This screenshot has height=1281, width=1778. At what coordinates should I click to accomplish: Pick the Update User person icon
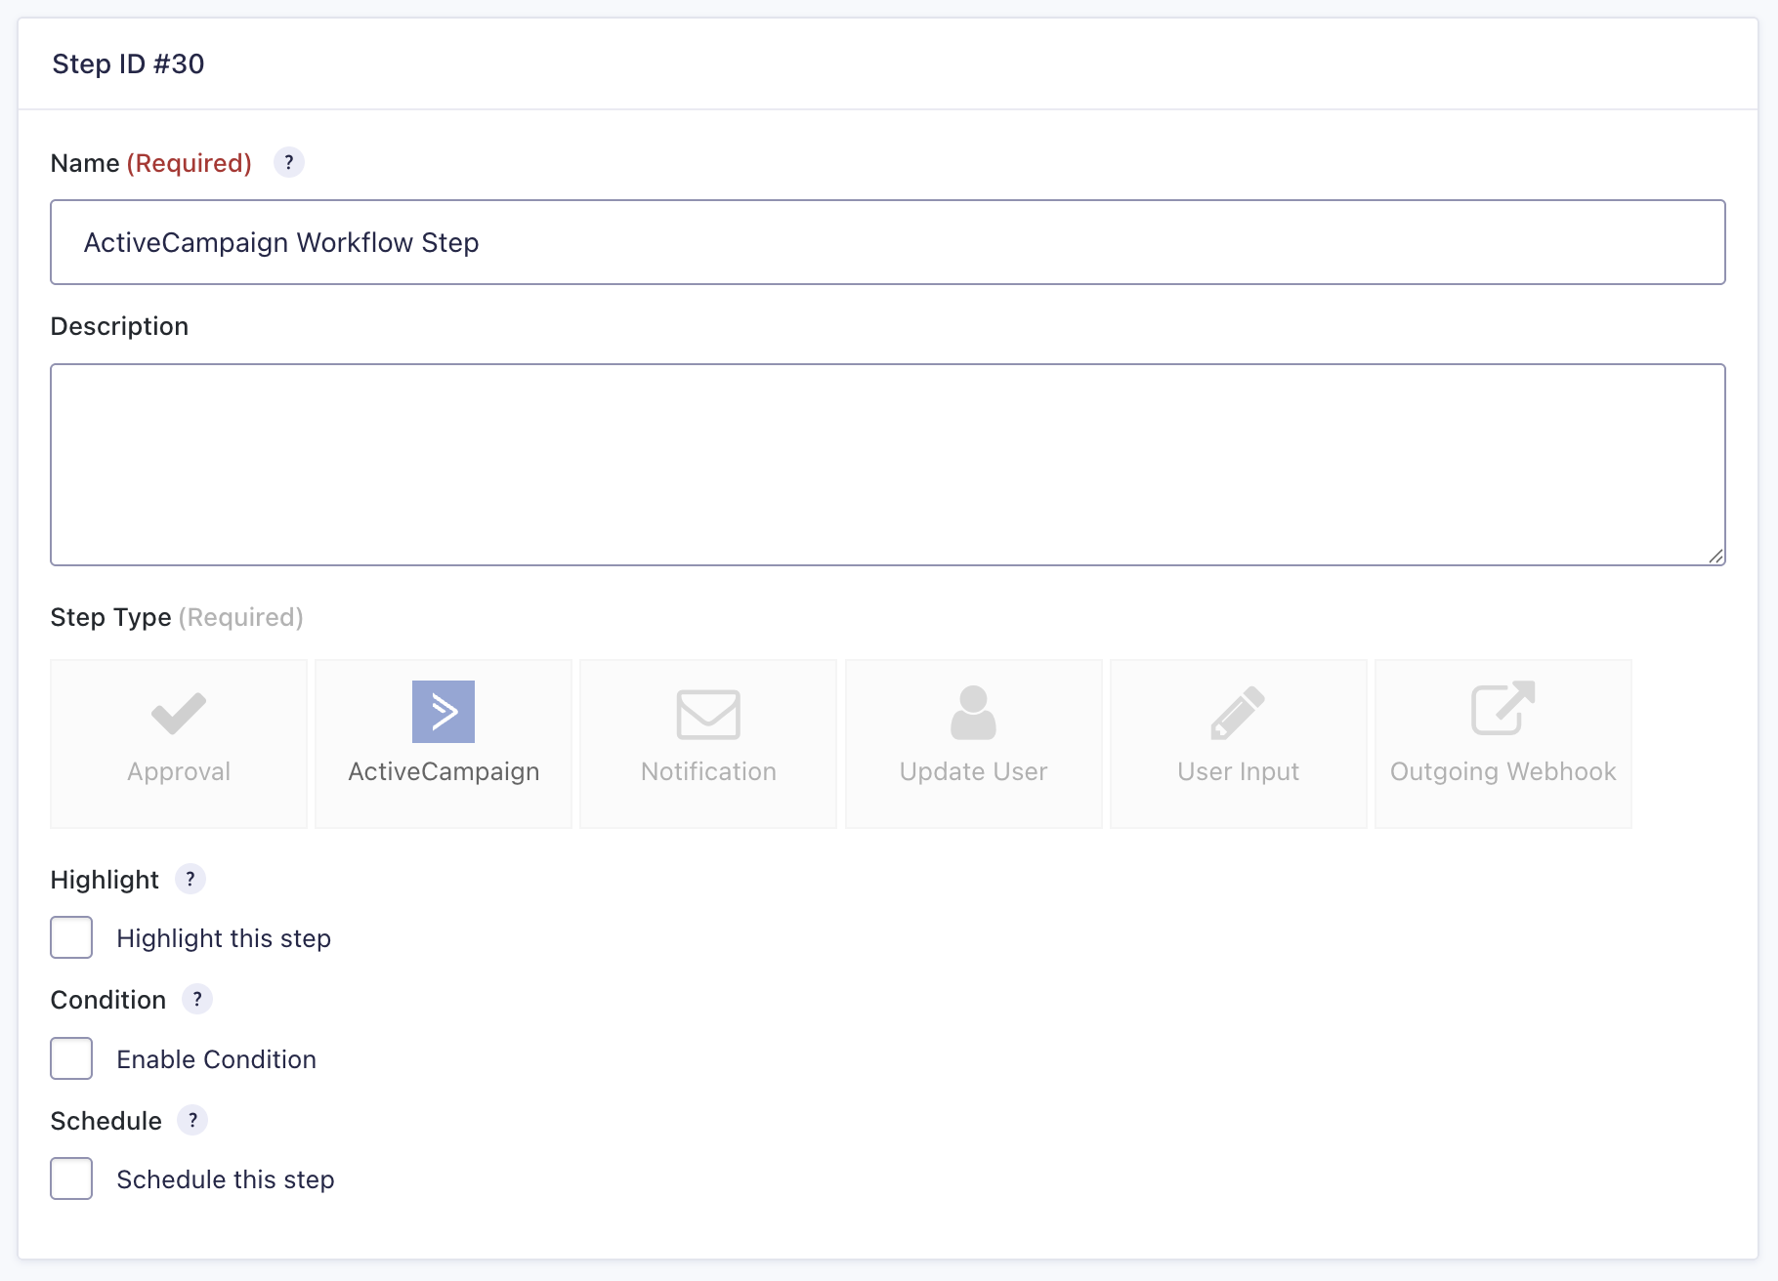(x=973, y=713)
